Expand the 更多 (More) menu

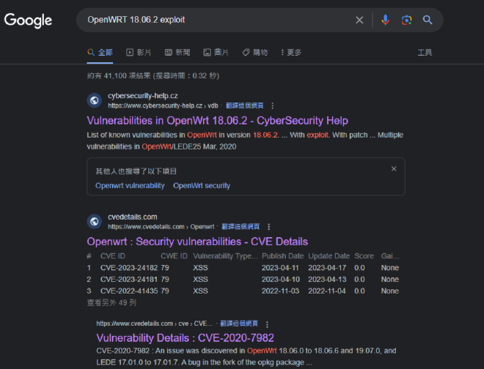[x=291, y=53]
